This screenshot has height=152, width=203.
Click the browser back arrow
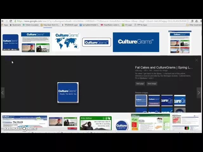click(x=3, y=21)
